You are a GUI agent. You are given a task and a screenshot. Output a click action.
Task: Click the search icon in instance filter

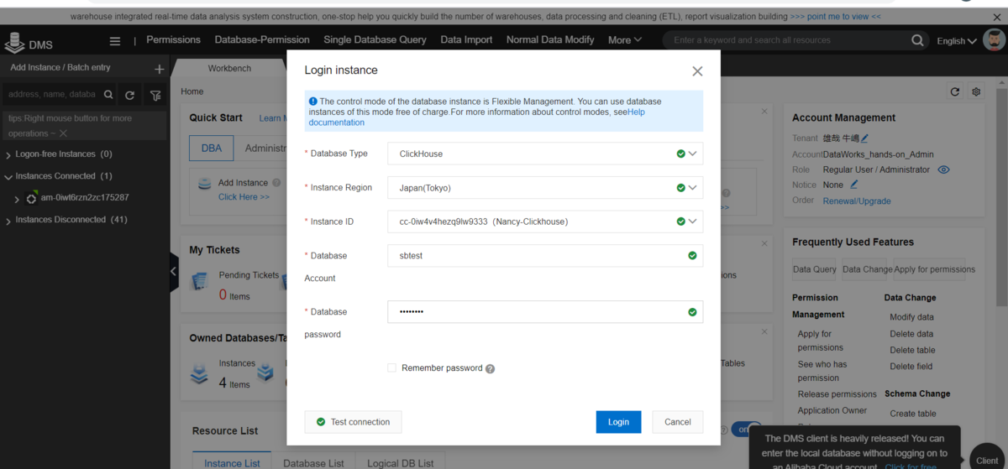[108, 95]
